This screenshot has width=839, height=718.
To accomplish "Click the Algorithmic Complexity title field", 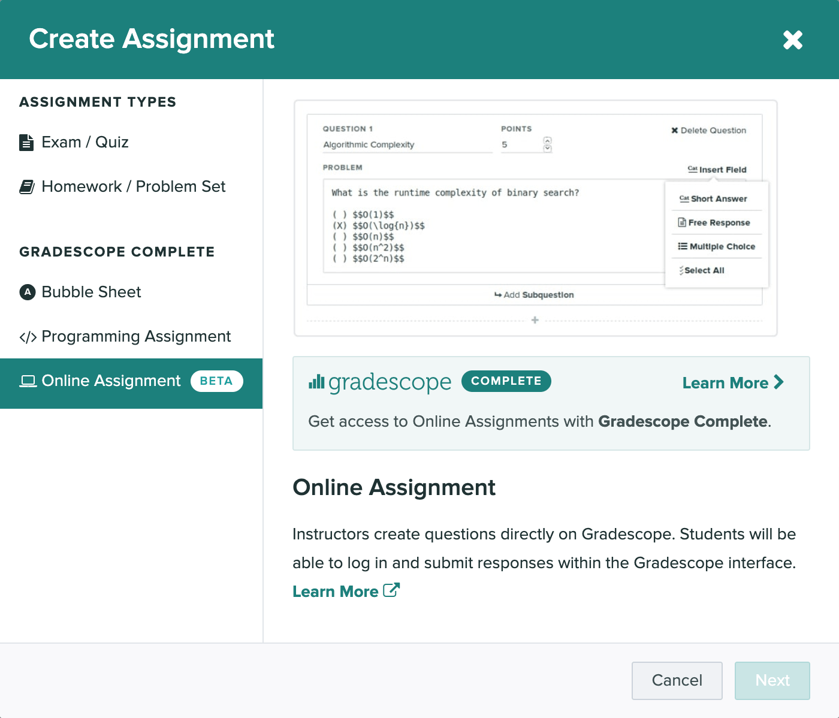I will pyautogui.click(x=408, y=145).
